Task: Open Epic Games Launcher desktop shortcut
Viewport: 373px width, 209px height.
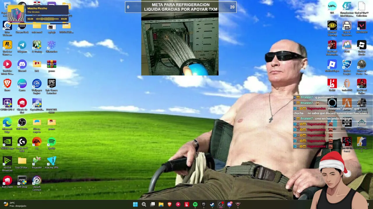Action: point(52,87)
